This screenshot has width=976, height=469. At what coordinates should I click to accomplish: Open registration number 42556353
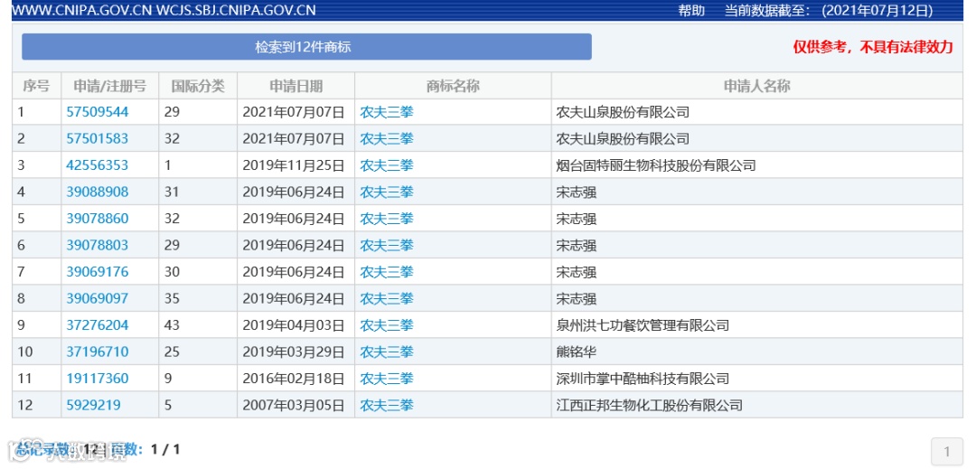pyautogui.click(x=97, y=165)
